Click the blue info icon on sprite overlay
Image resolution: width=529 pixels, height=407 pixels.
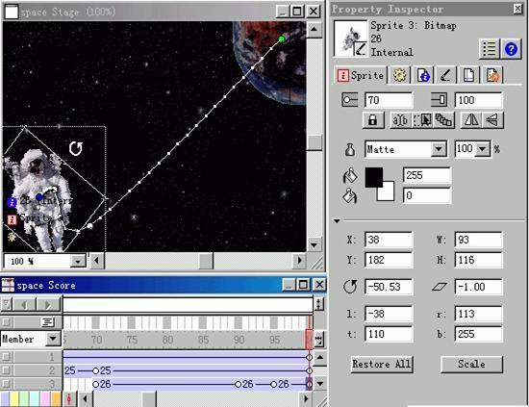[12, 202]
